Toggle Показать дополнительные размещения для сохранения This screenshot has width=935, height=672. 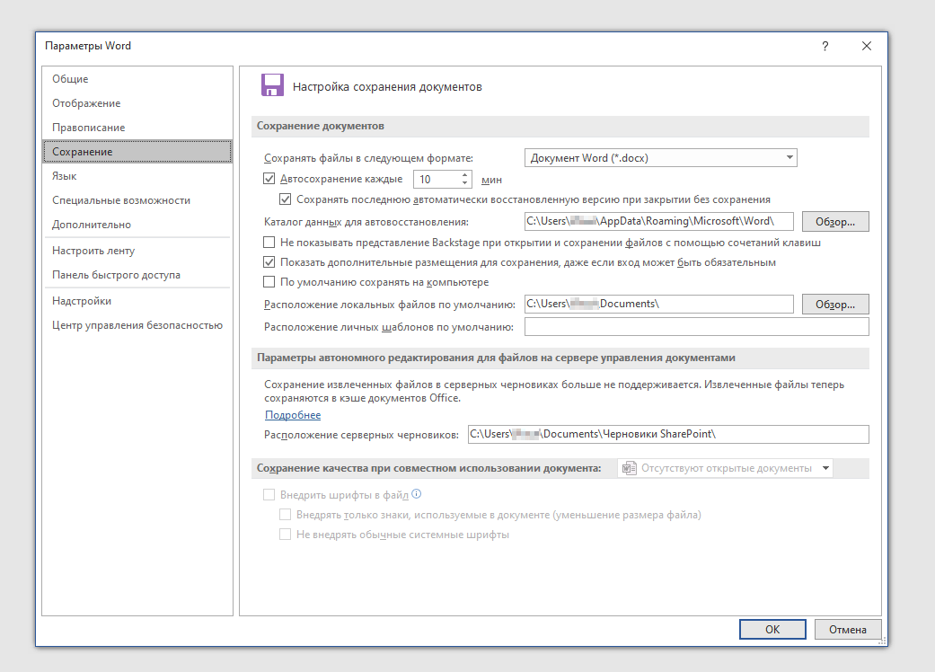269,261
